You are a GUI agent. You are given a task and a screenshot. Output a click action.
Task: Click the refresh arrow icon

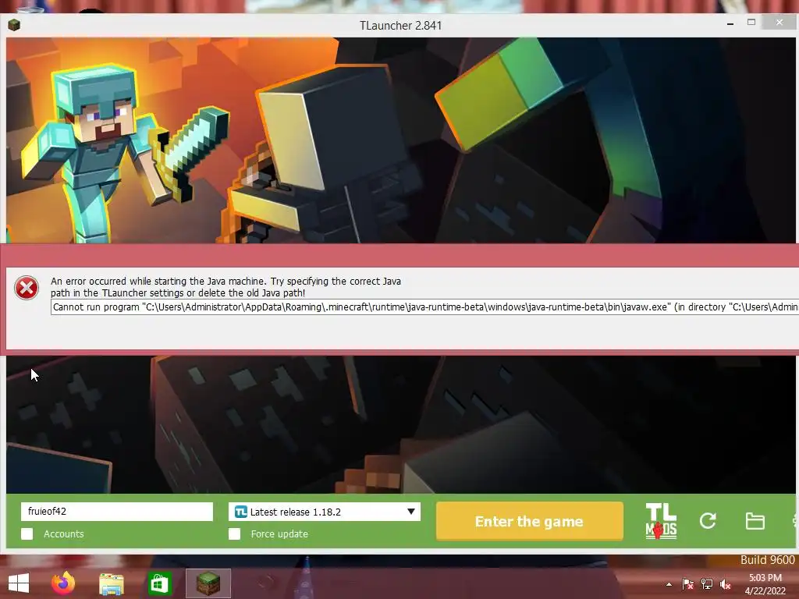click(708, 520)
